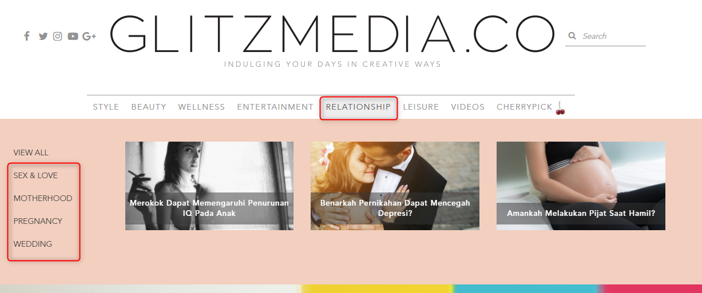
Task: Open the Google Plus social icon
Action: 89,36
